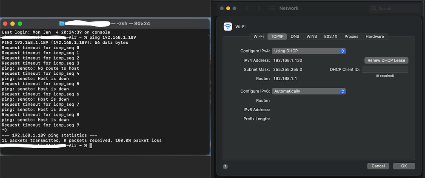Click the Network window yellow minimize button
Screen dimensions: 425x178
tap(228, 8)
